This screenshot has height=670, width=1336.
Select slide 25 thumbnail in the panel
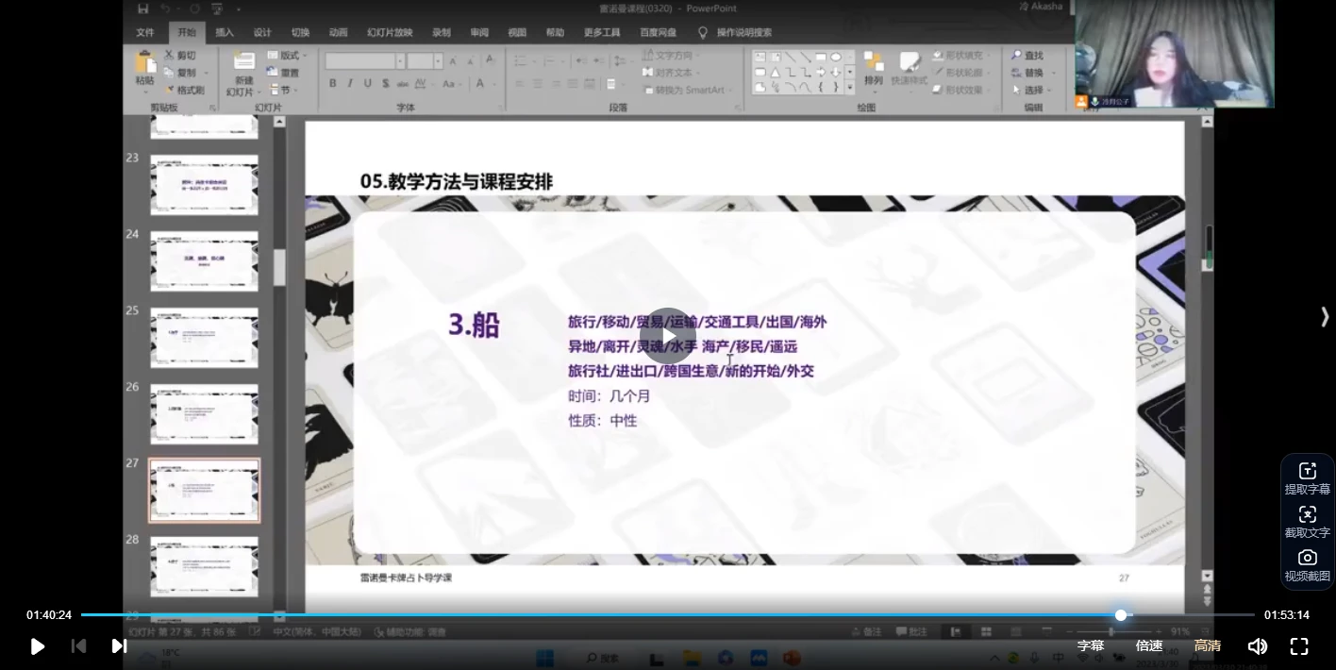pyautogui.click(x=204, y=338)
